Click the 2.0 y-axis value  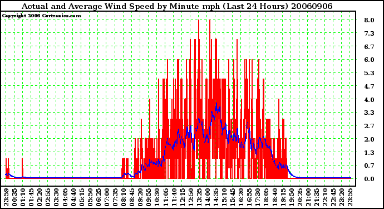(369, 139)
